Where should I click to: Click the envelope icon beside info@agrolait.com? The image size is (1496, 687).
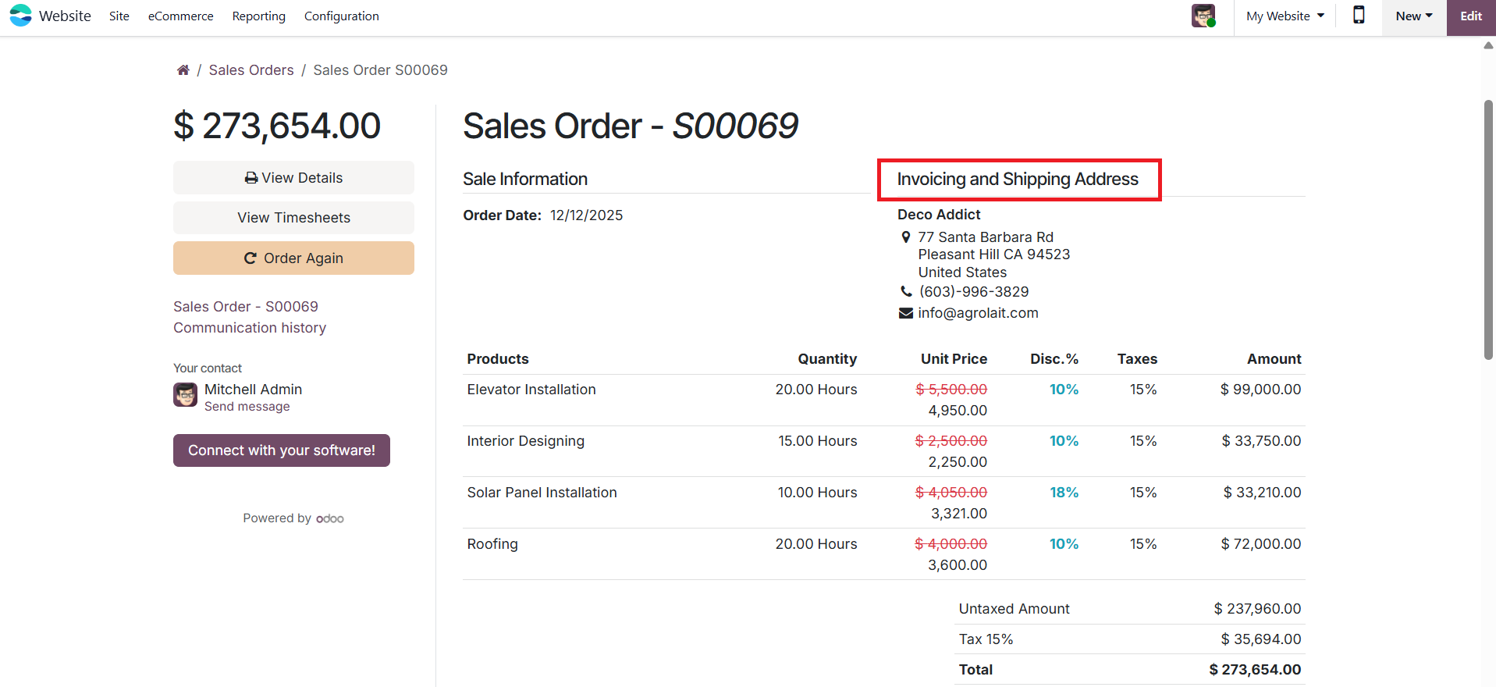pos(906,313)
